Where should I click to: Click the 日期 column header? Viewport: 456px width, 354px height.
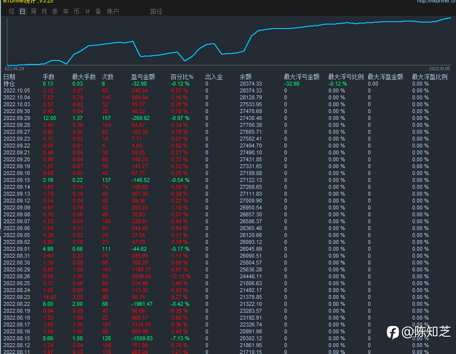(9, 77)
